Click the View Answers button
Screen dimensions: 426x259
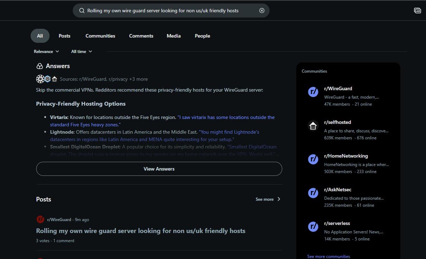(159, 169)
